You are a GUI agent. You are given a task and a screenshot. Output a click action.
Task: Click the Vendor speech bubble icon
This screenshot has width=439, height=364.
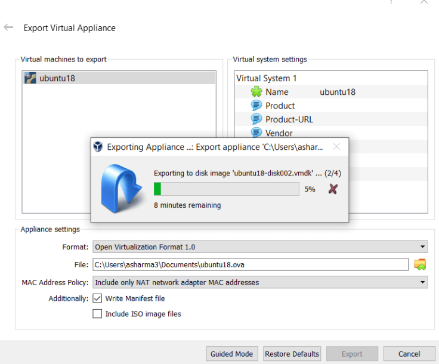click(x=256, y=133)
